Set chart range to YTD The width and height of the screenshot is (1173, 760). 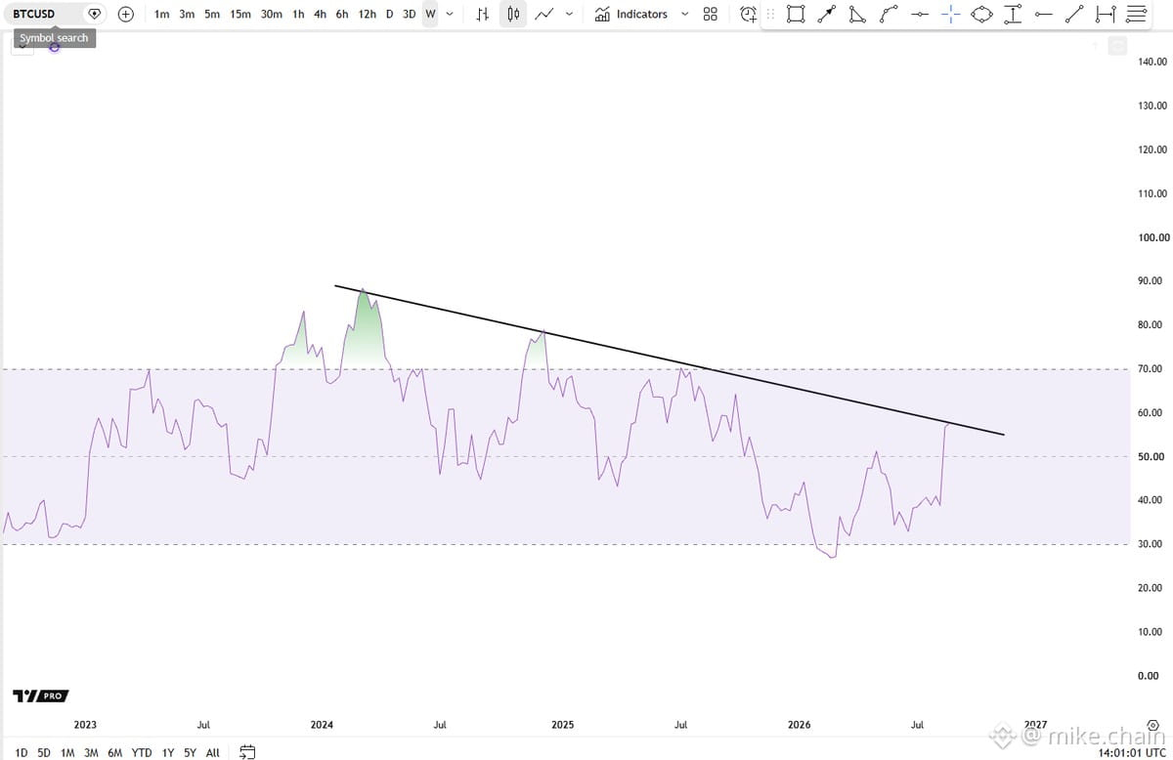click(x=142, y=752)
